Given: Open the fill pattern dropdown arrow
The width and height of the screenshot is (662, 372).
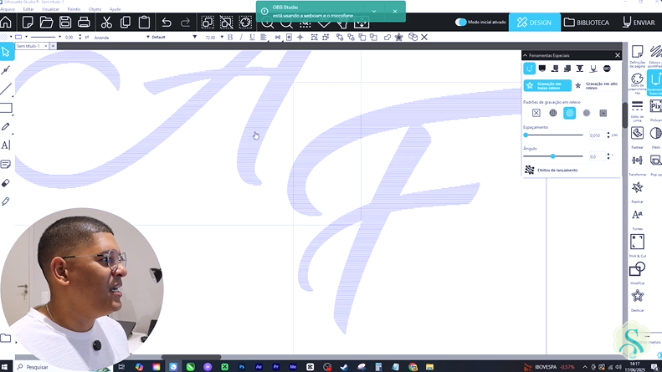Looking at the screenshot, I should (11, 37).
